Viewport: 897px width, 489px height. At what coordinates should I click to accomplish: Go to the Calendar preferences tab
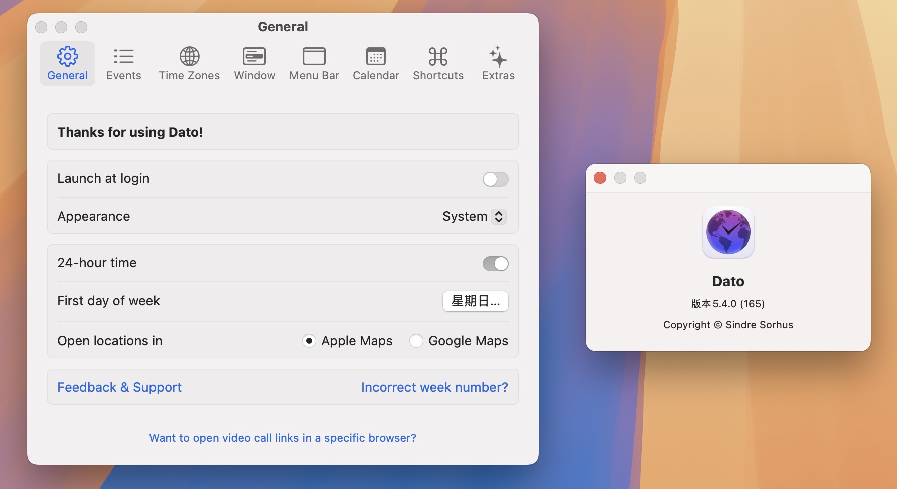pos(376,64)
